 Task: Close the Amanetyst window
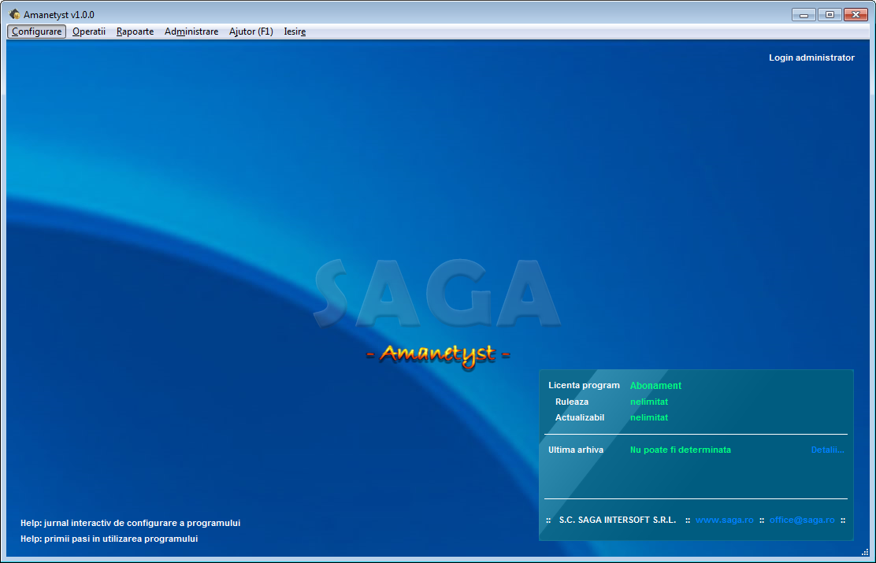pyautogui.click(x=856, y=14)
